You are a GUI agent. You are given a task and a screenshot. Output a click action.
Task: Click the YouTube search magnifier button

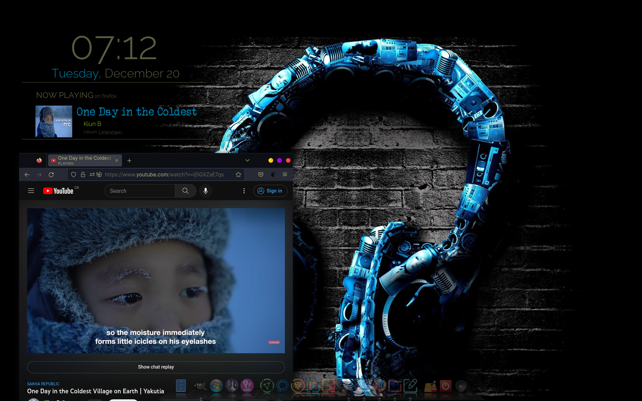tap(186, 191)
